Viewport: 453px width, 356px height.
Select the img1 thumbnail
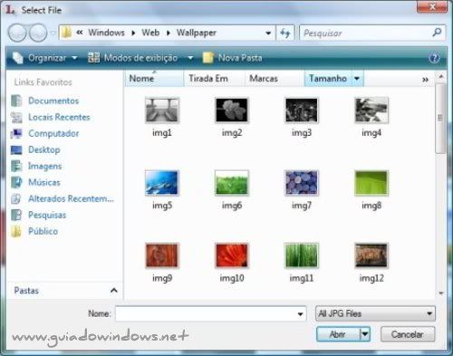162,110
